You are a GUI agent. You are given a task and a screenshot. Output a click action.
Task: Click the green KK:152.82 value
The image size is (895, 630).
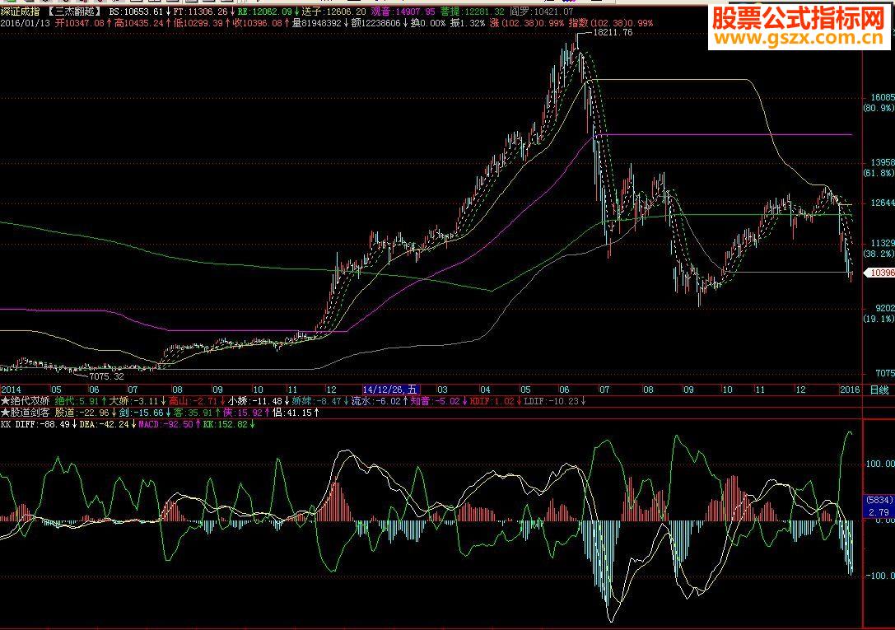pos(226,425)
